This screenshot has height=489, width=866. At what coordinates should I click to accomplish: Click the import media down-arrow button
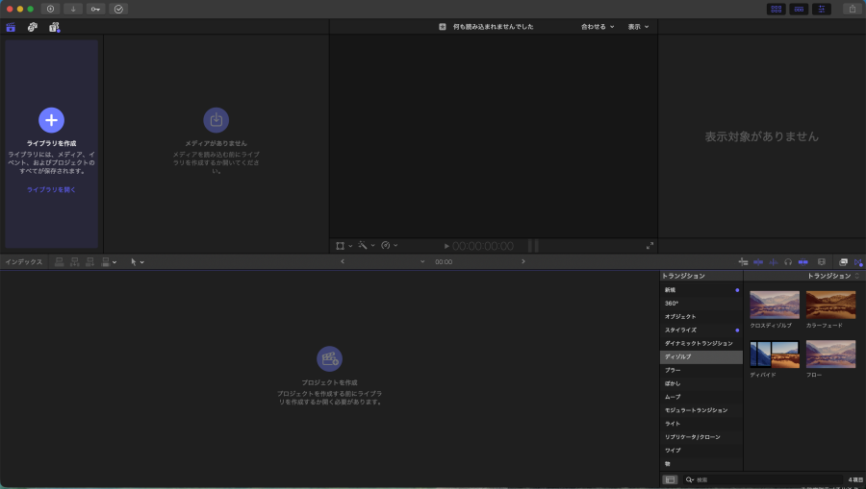pos(73,9)
